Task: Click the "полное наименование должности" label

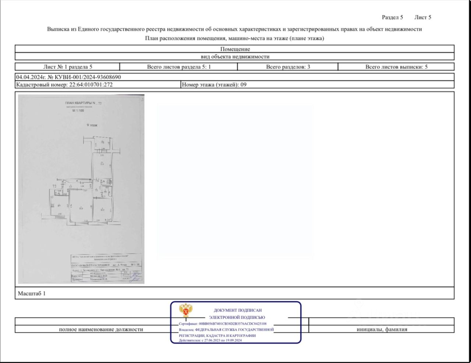Action: pos(101,330)
